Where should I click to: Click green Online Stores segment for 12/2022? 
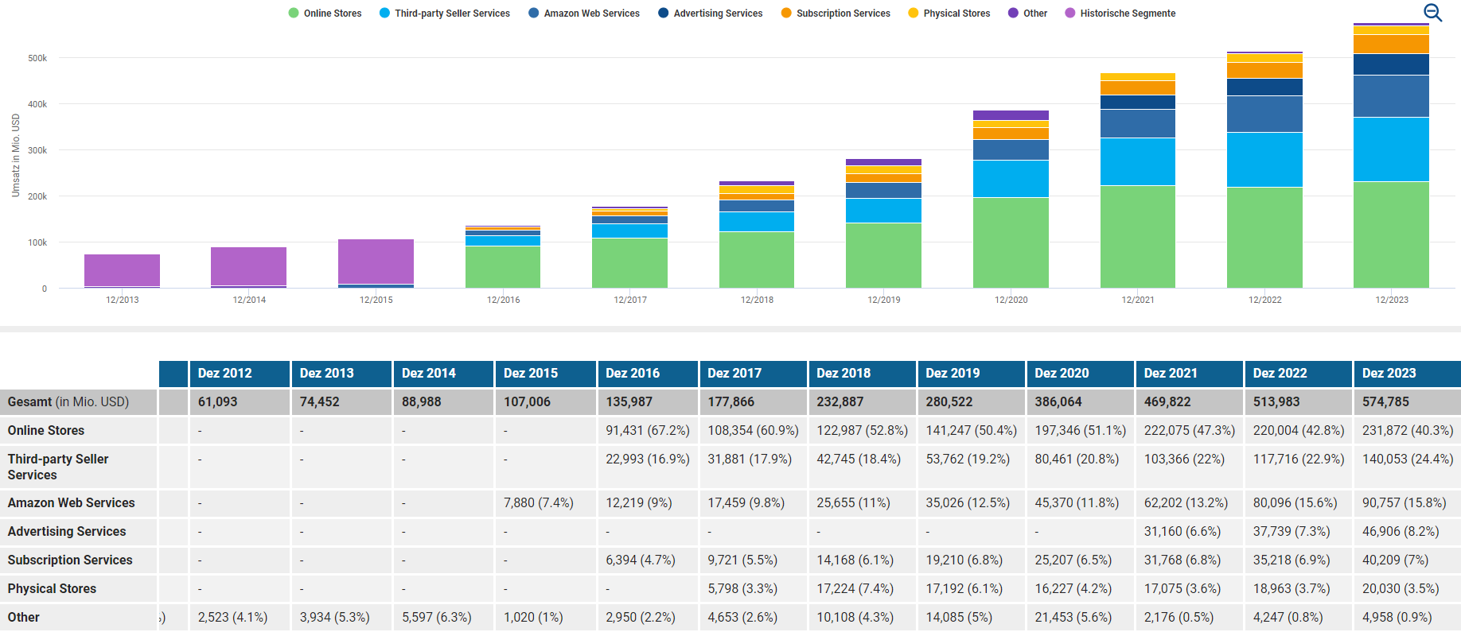click(x=1264, y=238)
